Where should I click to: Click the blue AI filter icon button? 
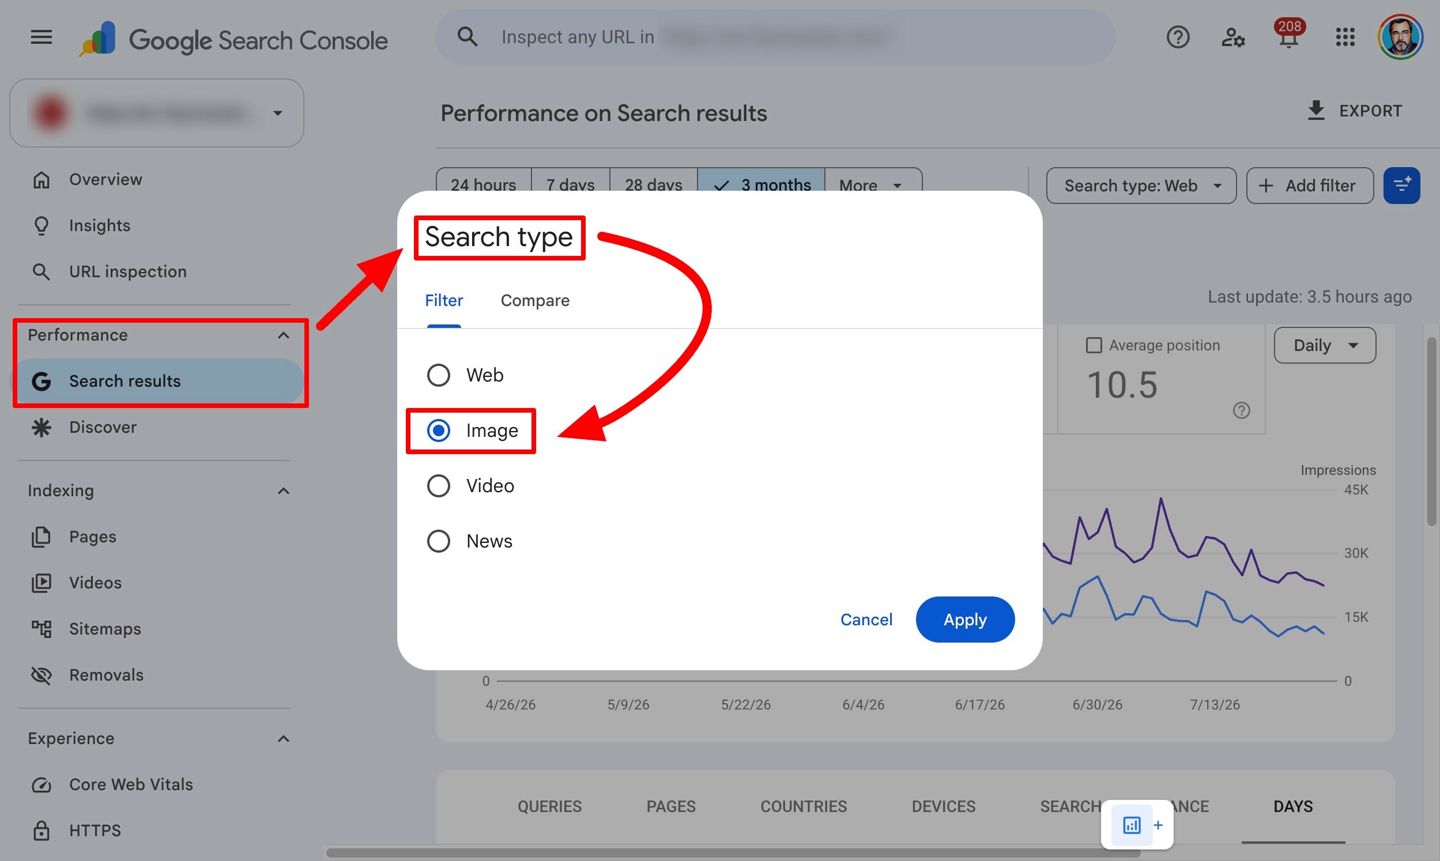(x=1402, y=186)
